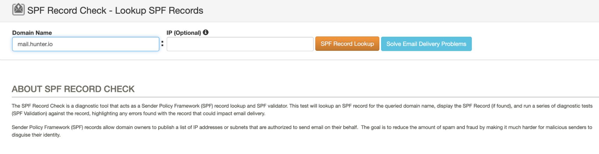Image resolution: width=599 pixels, height=154 pixels.
Task: Click the IP (Optional) label text
Action: click(x=184, y=33)
